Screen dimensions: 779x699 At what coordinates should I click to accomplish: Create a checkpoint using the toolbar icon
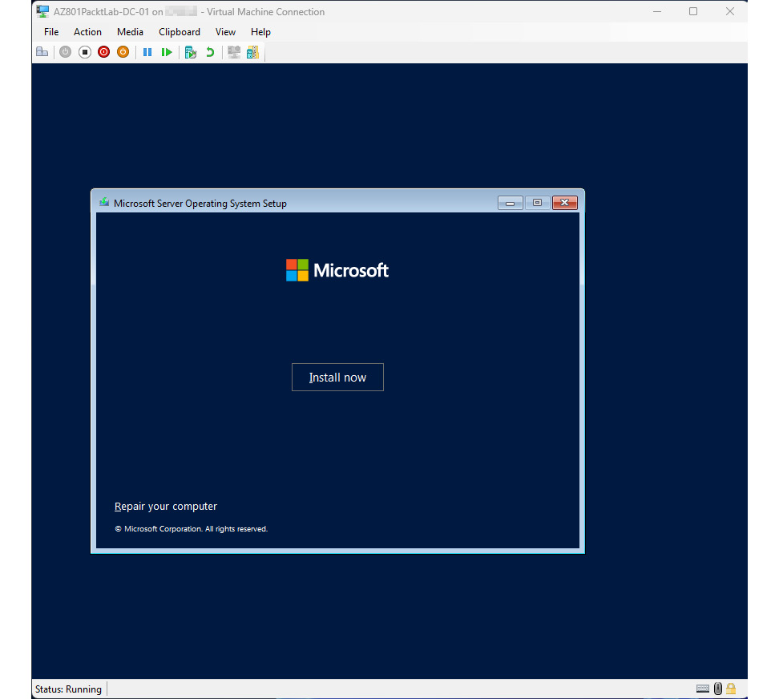coord(191,52)
